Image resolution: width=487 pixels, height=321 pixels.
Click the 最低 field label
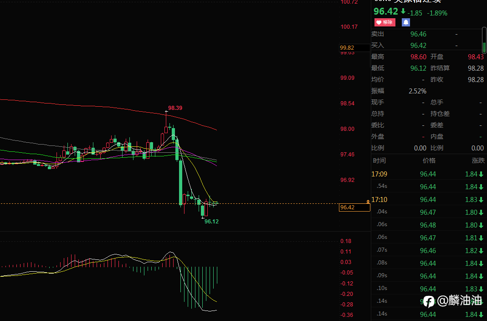378,68
